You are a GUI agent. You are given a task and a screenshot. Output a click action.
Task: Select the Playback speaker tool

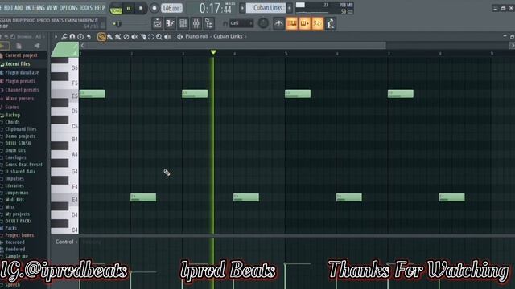coord(167,37)
